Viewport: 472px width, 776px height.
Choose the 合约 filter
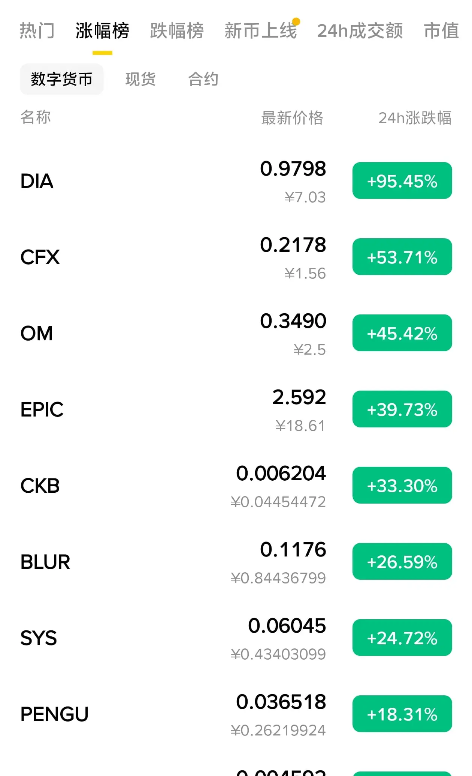point(203,79)
